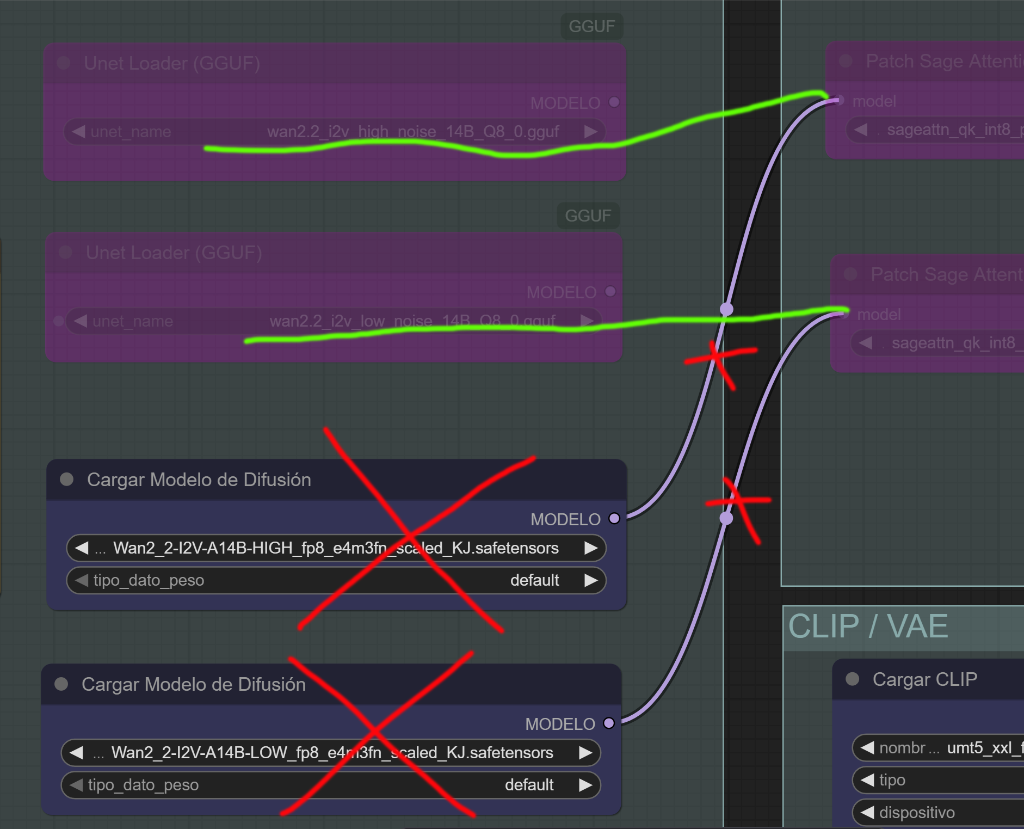The height and width of the screenshot is (829, 1024).
Task: Collapse the Cargar CLIP node
Action: coord(853,679)
